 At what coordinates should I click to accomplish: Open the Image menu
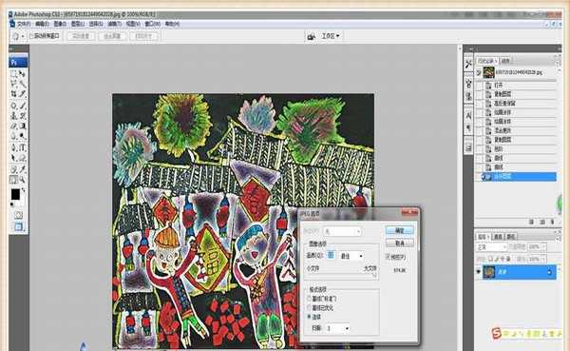click(60, 24)
